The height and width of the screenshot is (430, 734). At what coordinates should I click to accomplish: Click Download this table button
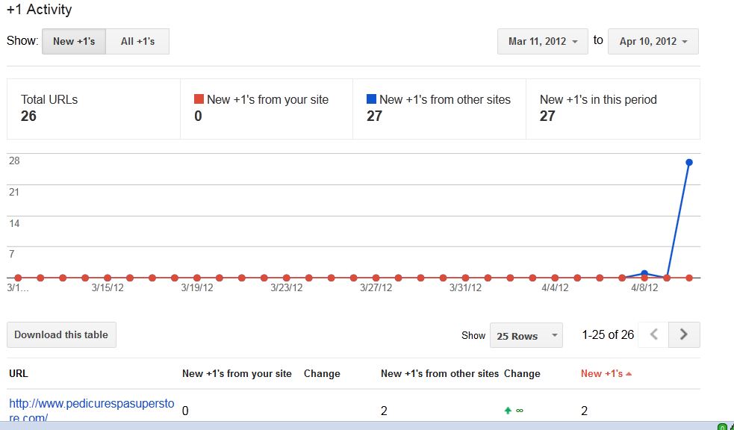point(61,334)
